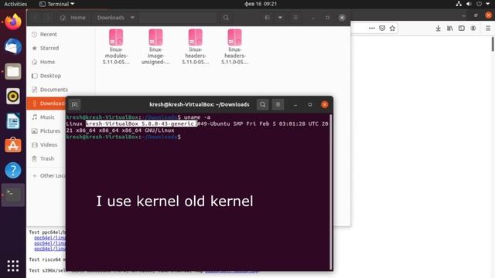Viewport: 495px width, 278px height.
Task: Select the third file, linux-headers-5.11.0
Action: coord(196,46)
